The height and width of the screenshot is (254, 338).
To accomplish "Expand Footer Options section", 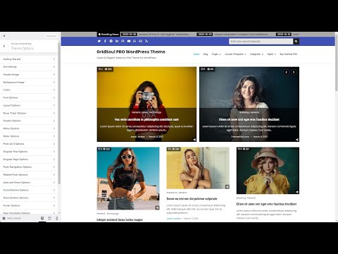I will (29, 205).
